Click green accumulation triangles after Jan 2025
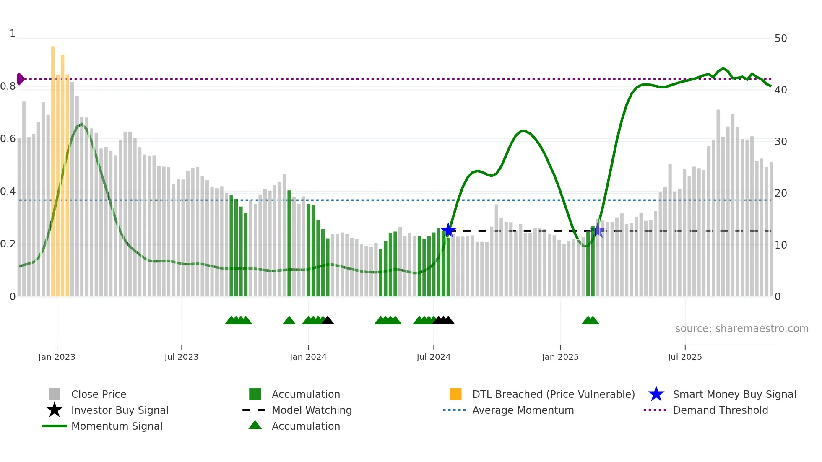The width and height of the screenshot is (822, 462). pyautogui.click(x=590, y=321)
